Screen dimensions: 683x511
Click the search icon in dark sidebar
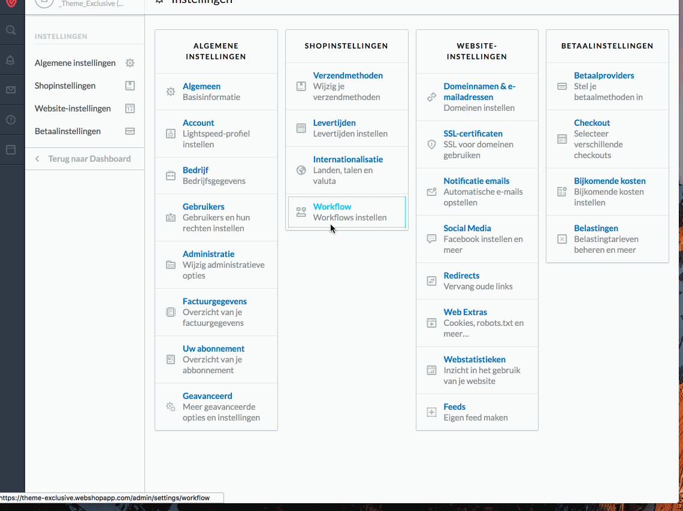click(x=11, y=29)
